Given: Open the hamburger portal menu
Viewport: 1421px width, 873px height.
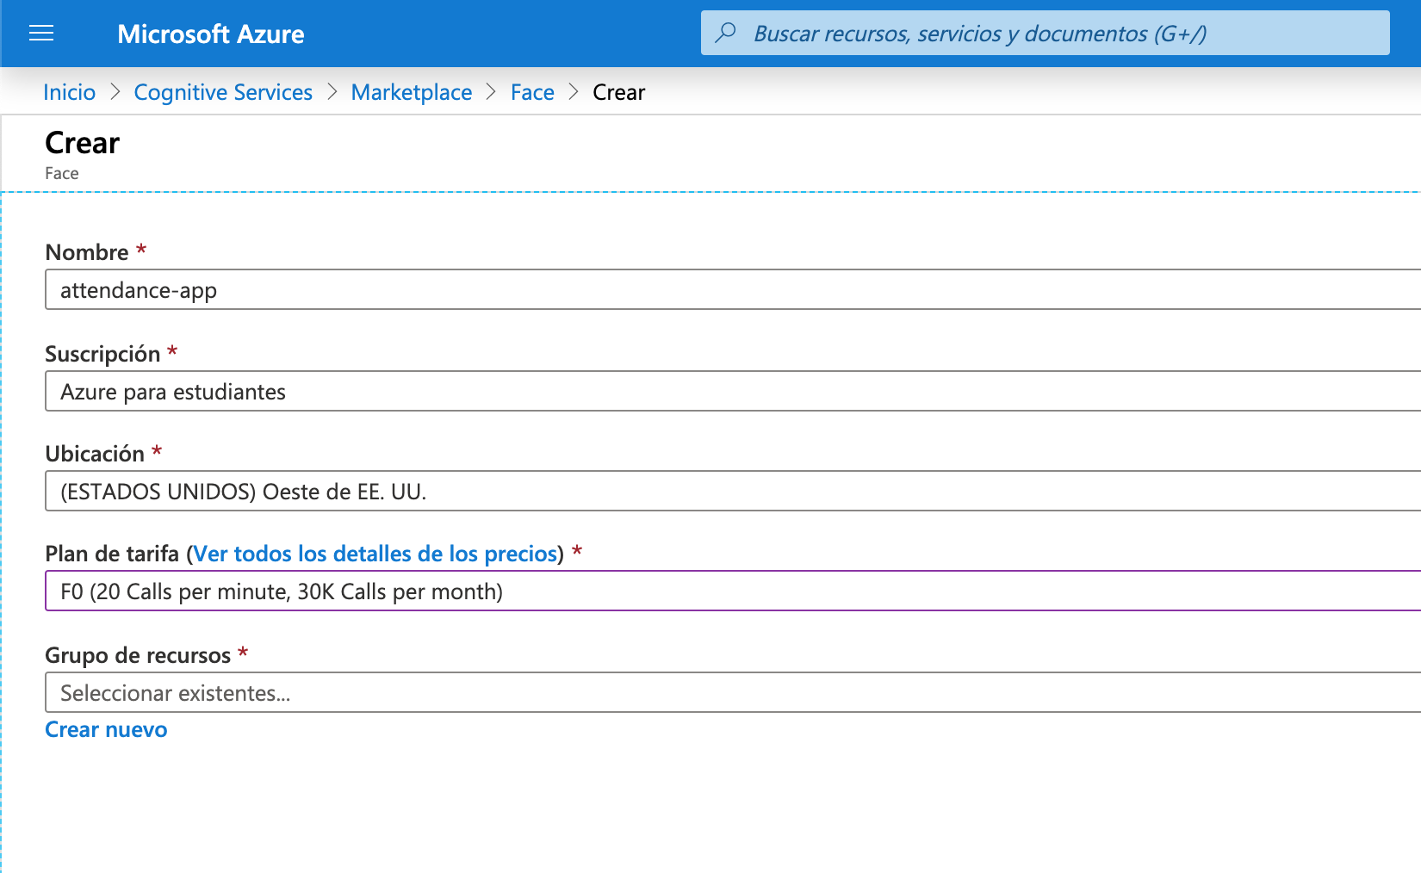Looking at the screenshot, I should [x=41, y=34].
